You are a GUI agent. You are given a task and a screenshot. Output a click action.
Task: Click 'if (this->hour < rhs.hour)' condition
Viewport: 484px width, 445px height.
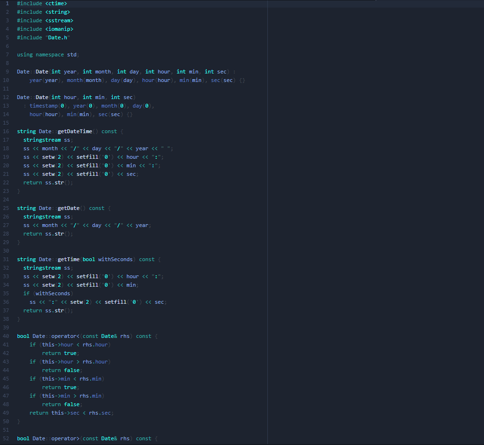(70, 345)
